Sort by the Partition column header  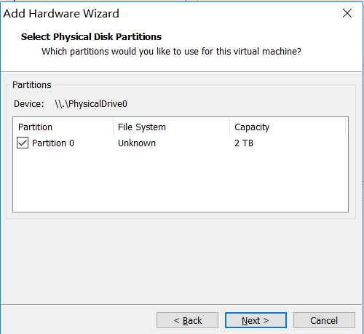coord(63,127)
